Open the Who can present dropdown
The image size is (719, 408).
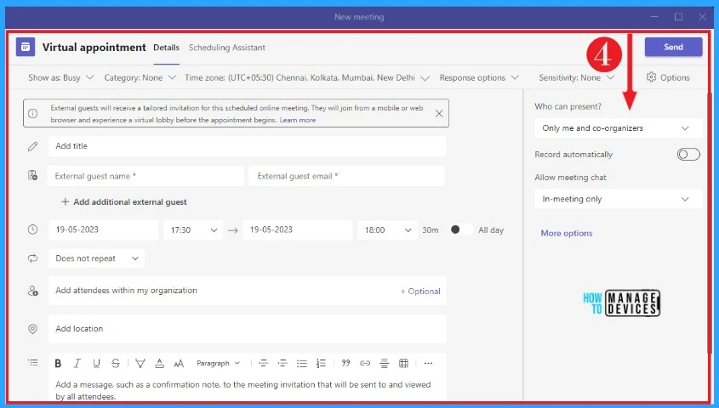click(618, 128)
